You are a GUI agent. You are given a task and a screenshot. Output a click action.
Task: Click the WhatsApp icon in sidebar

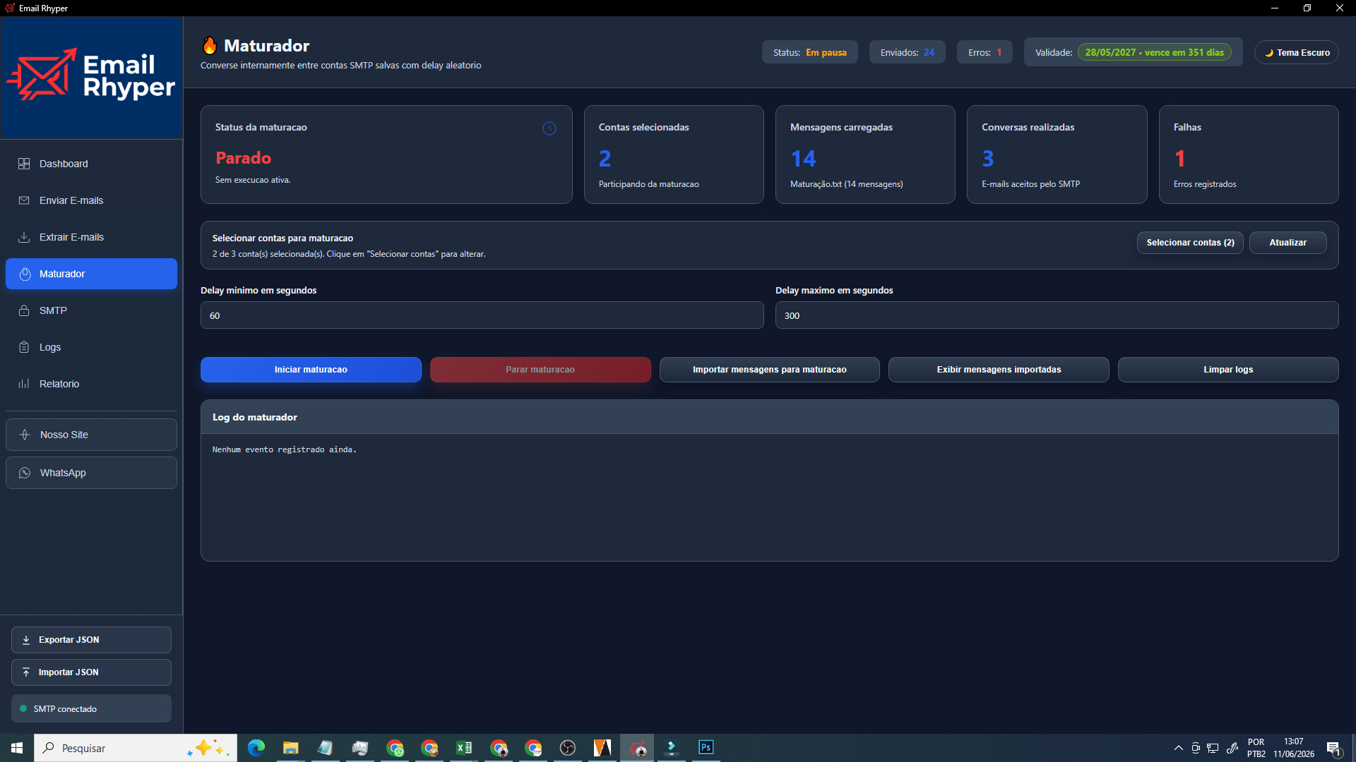[x=25, y=473]
